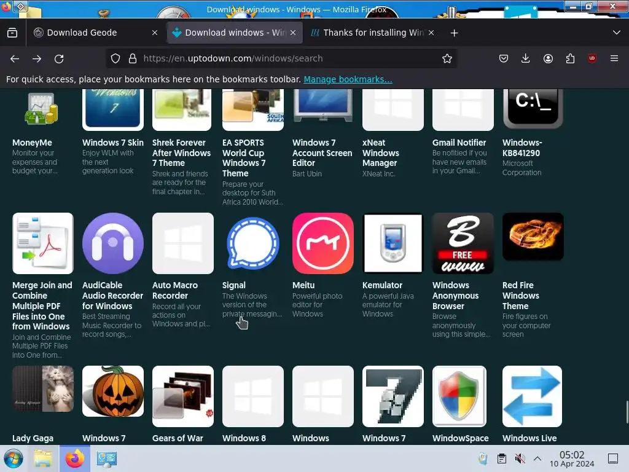Close the Download Geode tab
The height and width of the screenshot is (472, 629).
[x=155, y=33]
